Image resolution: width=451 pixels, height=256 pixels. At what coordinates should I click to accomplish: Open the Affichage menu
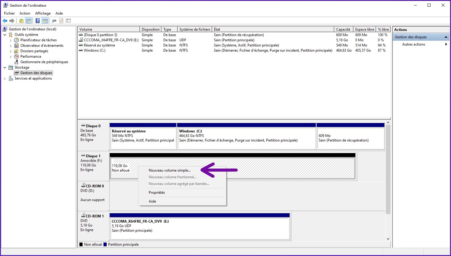pyautogui.click(x=43, y=13)
